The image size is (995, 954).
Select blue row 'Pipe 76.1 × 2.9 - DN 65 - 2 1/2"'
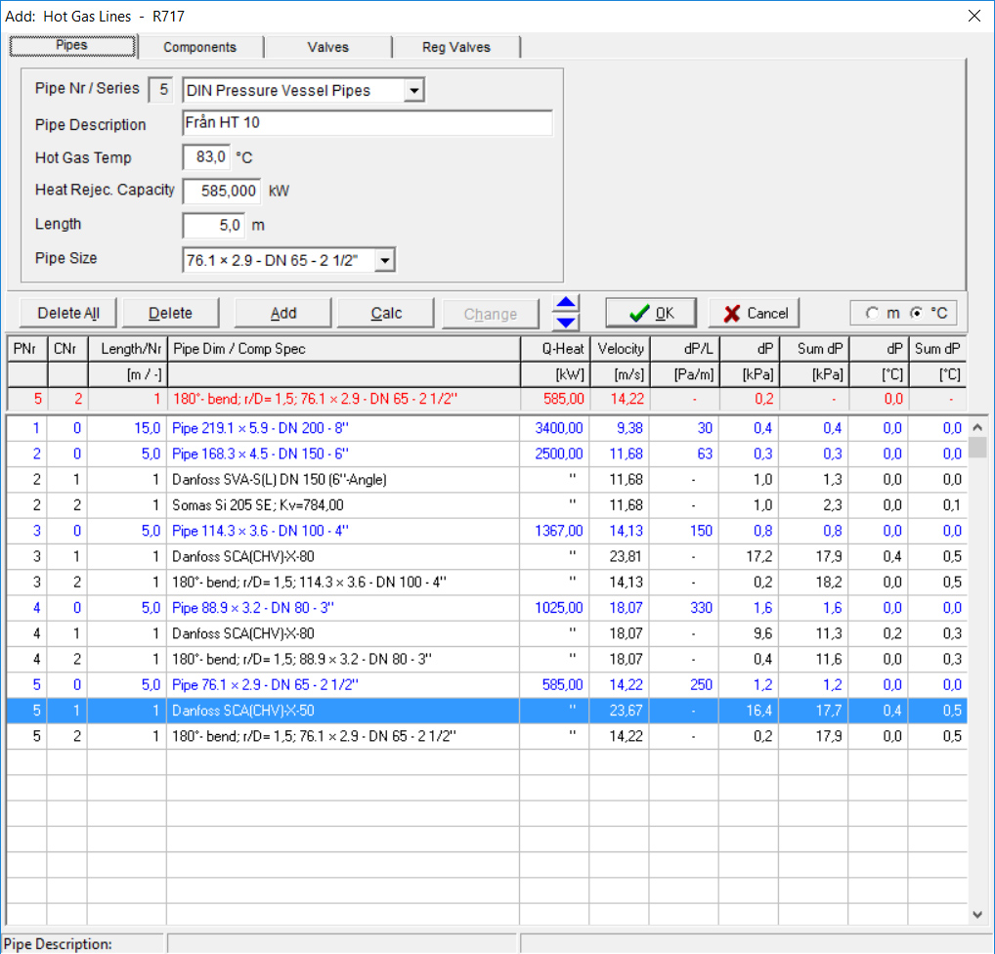487,685
